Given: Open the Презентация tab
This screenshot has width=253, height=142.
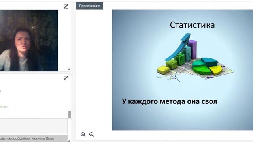Looking at the screenshot, I should 90,6.
